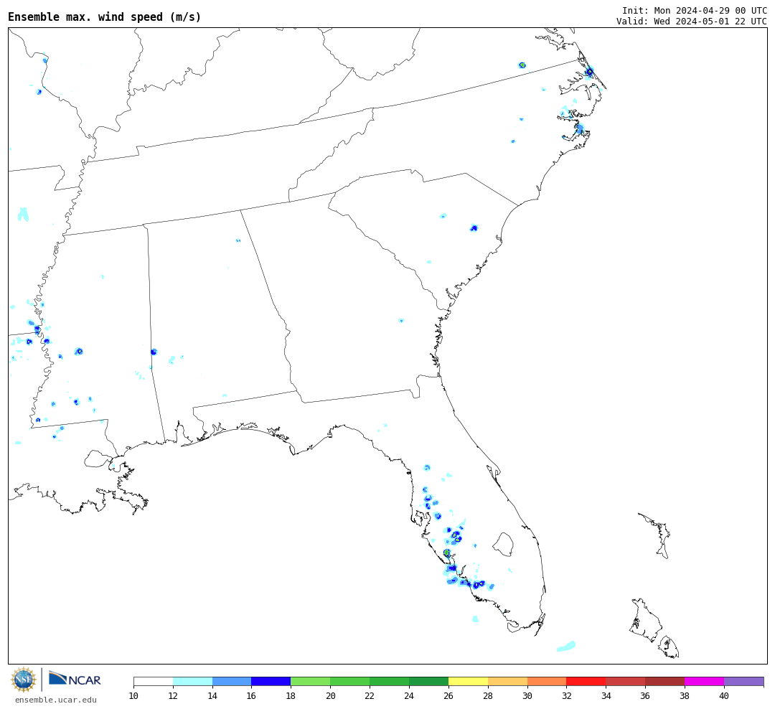Select the light cyan 12-14 color swatch

(193, 682)
